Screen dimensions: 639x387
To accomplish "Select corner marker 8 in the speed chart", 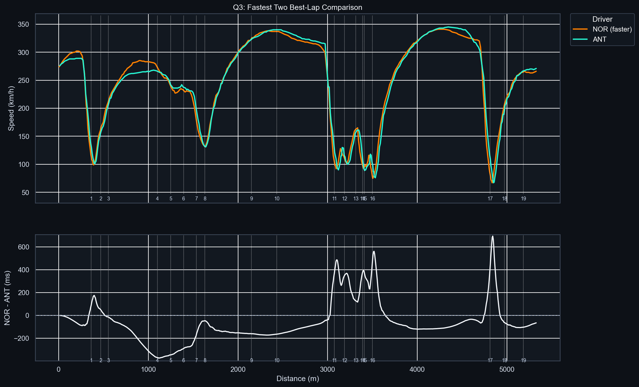I will tap(205, 199).
